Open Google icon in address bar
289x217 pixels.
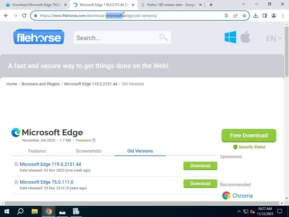[x=226, y=16]
